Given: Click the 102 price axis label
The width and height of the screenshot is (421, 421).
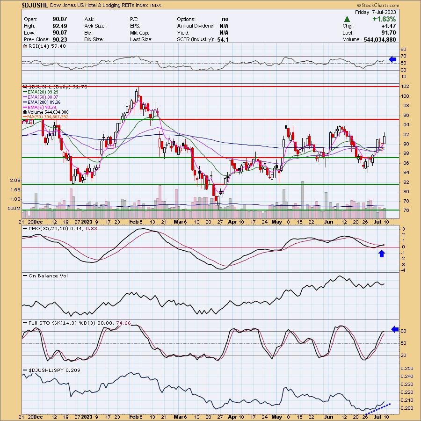Looking at the screenshot, I should pyautogui.click(x=405, y=87).
